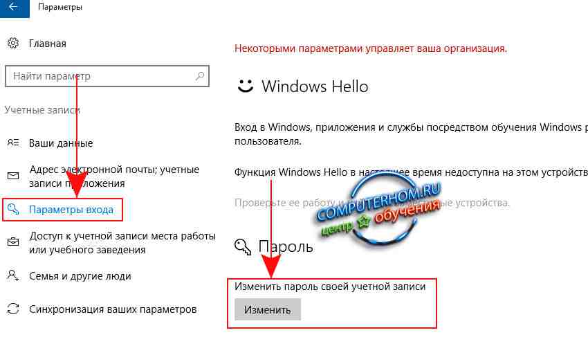Click the back arrow button

15,8
